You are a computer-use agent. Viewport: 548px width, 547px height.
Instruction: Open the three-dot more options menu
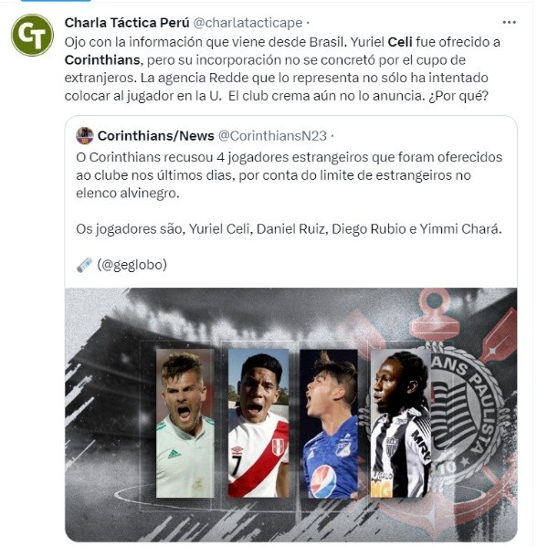click(x=509, y=22)
